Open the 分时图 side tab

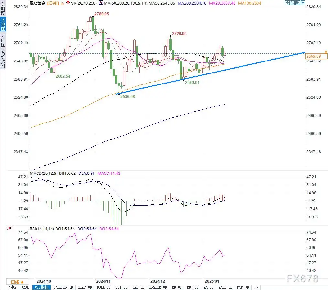(3, 9)
